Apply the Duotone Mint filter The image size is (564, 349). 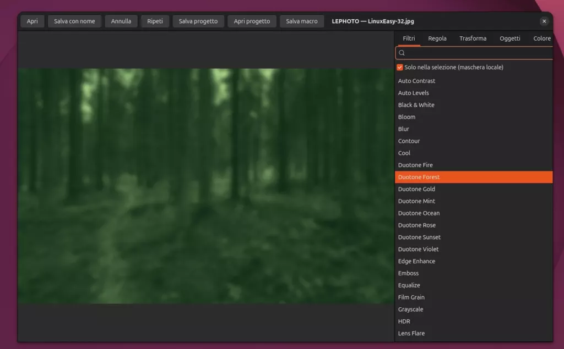coord(474,201)
